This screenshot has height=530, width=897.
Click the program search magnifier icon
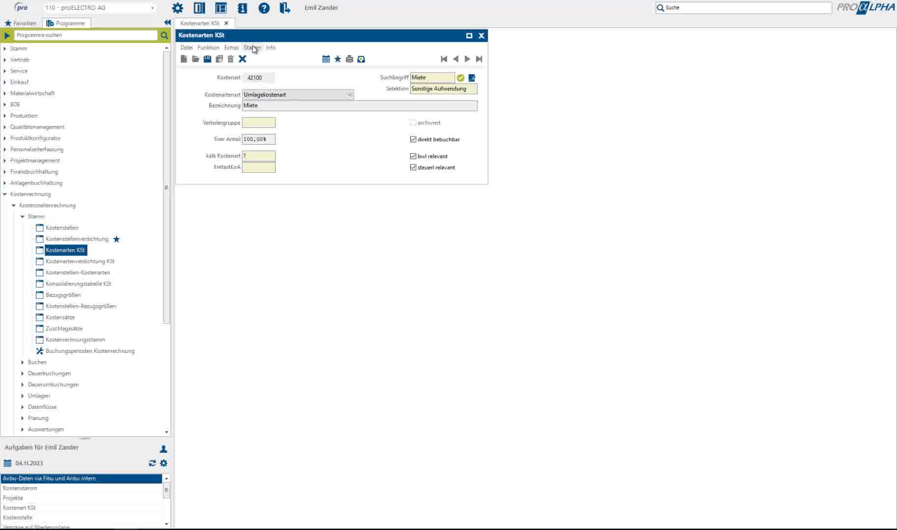coord(164,35)
